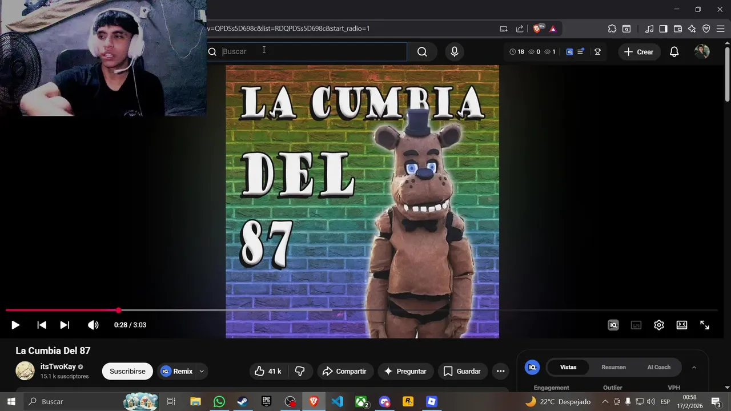Click the eye counter showing 0
Screen dimensions: 731x411
[x=534, y=52]
